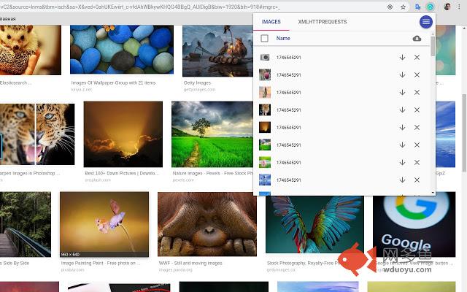
Task: Switch to the IMAGES tab
Action: point(271,22)
